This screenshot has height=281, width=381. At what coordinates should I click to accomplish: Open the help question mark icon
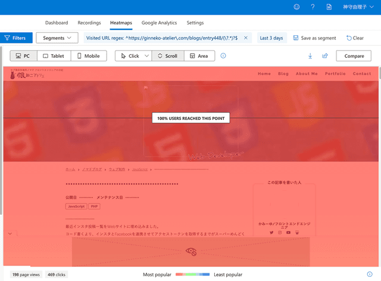[313, 7]
